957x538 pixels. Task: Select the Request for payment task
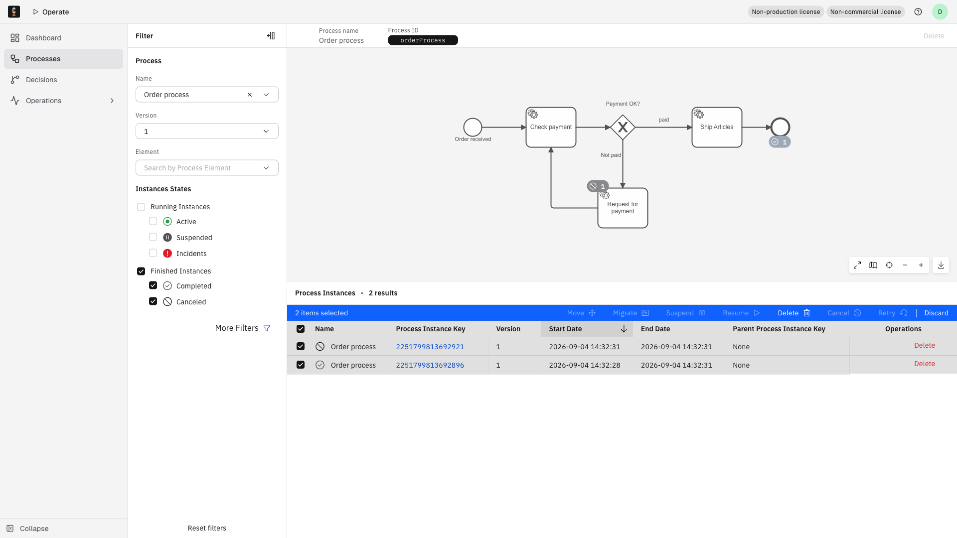623,208
